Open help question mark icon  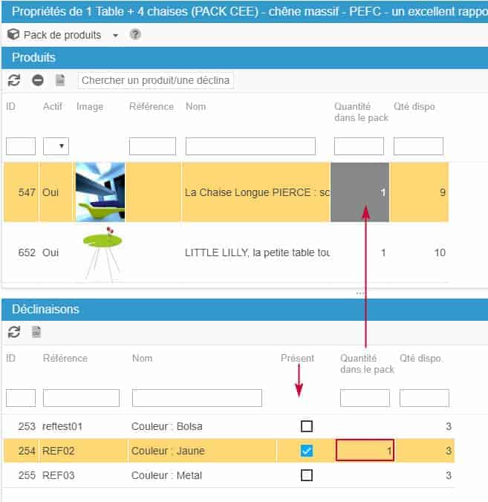pos(135,35)
